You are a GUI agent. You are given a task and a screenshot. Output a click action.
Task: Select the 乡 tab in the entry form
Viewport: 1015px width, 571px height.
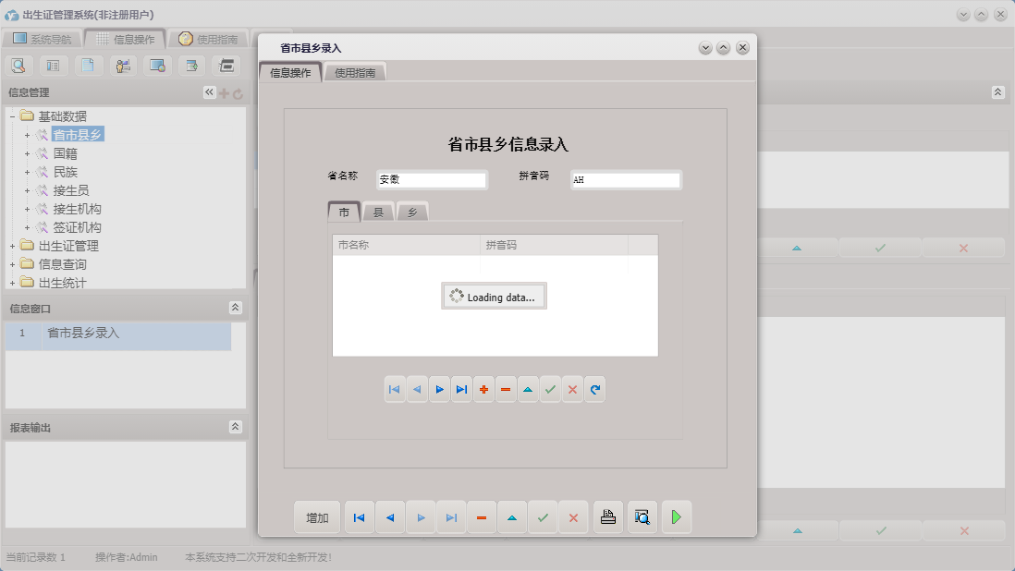coord(412,212)
